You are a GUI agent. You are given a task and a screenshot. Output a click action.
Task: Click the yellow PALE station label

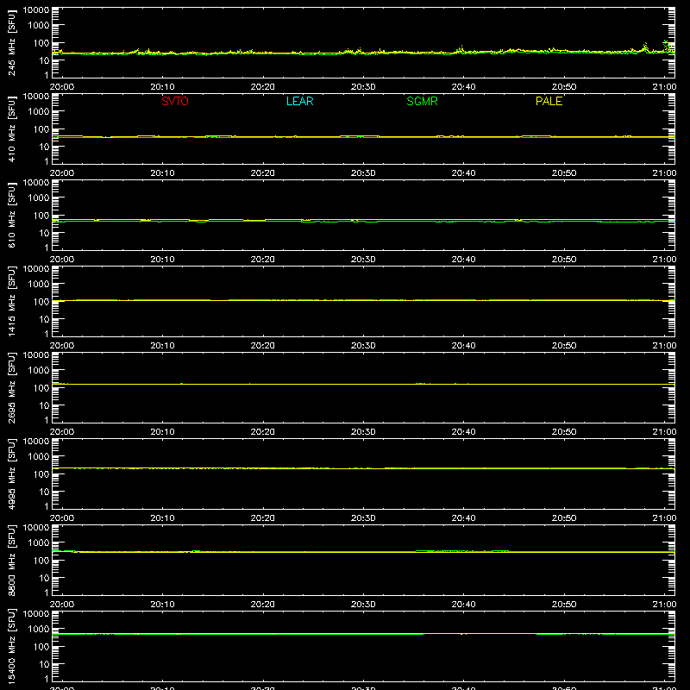(x=549, y=101)
